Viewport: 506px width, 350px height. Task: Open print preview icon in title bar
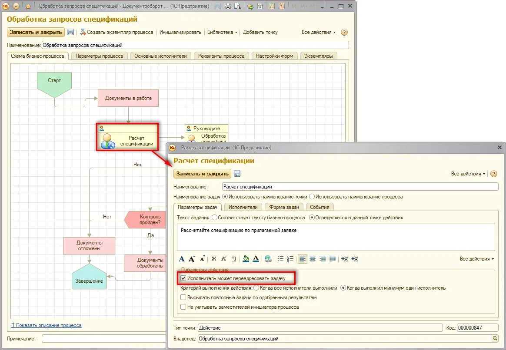click(237, 6)
